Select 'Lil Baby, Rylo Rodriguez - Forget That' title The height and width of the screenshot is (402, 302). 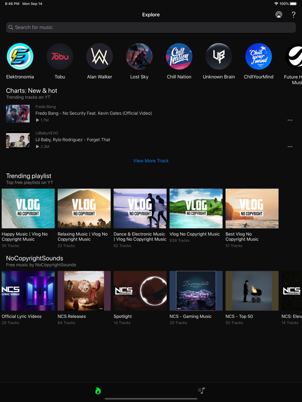(x=73, y=140)
